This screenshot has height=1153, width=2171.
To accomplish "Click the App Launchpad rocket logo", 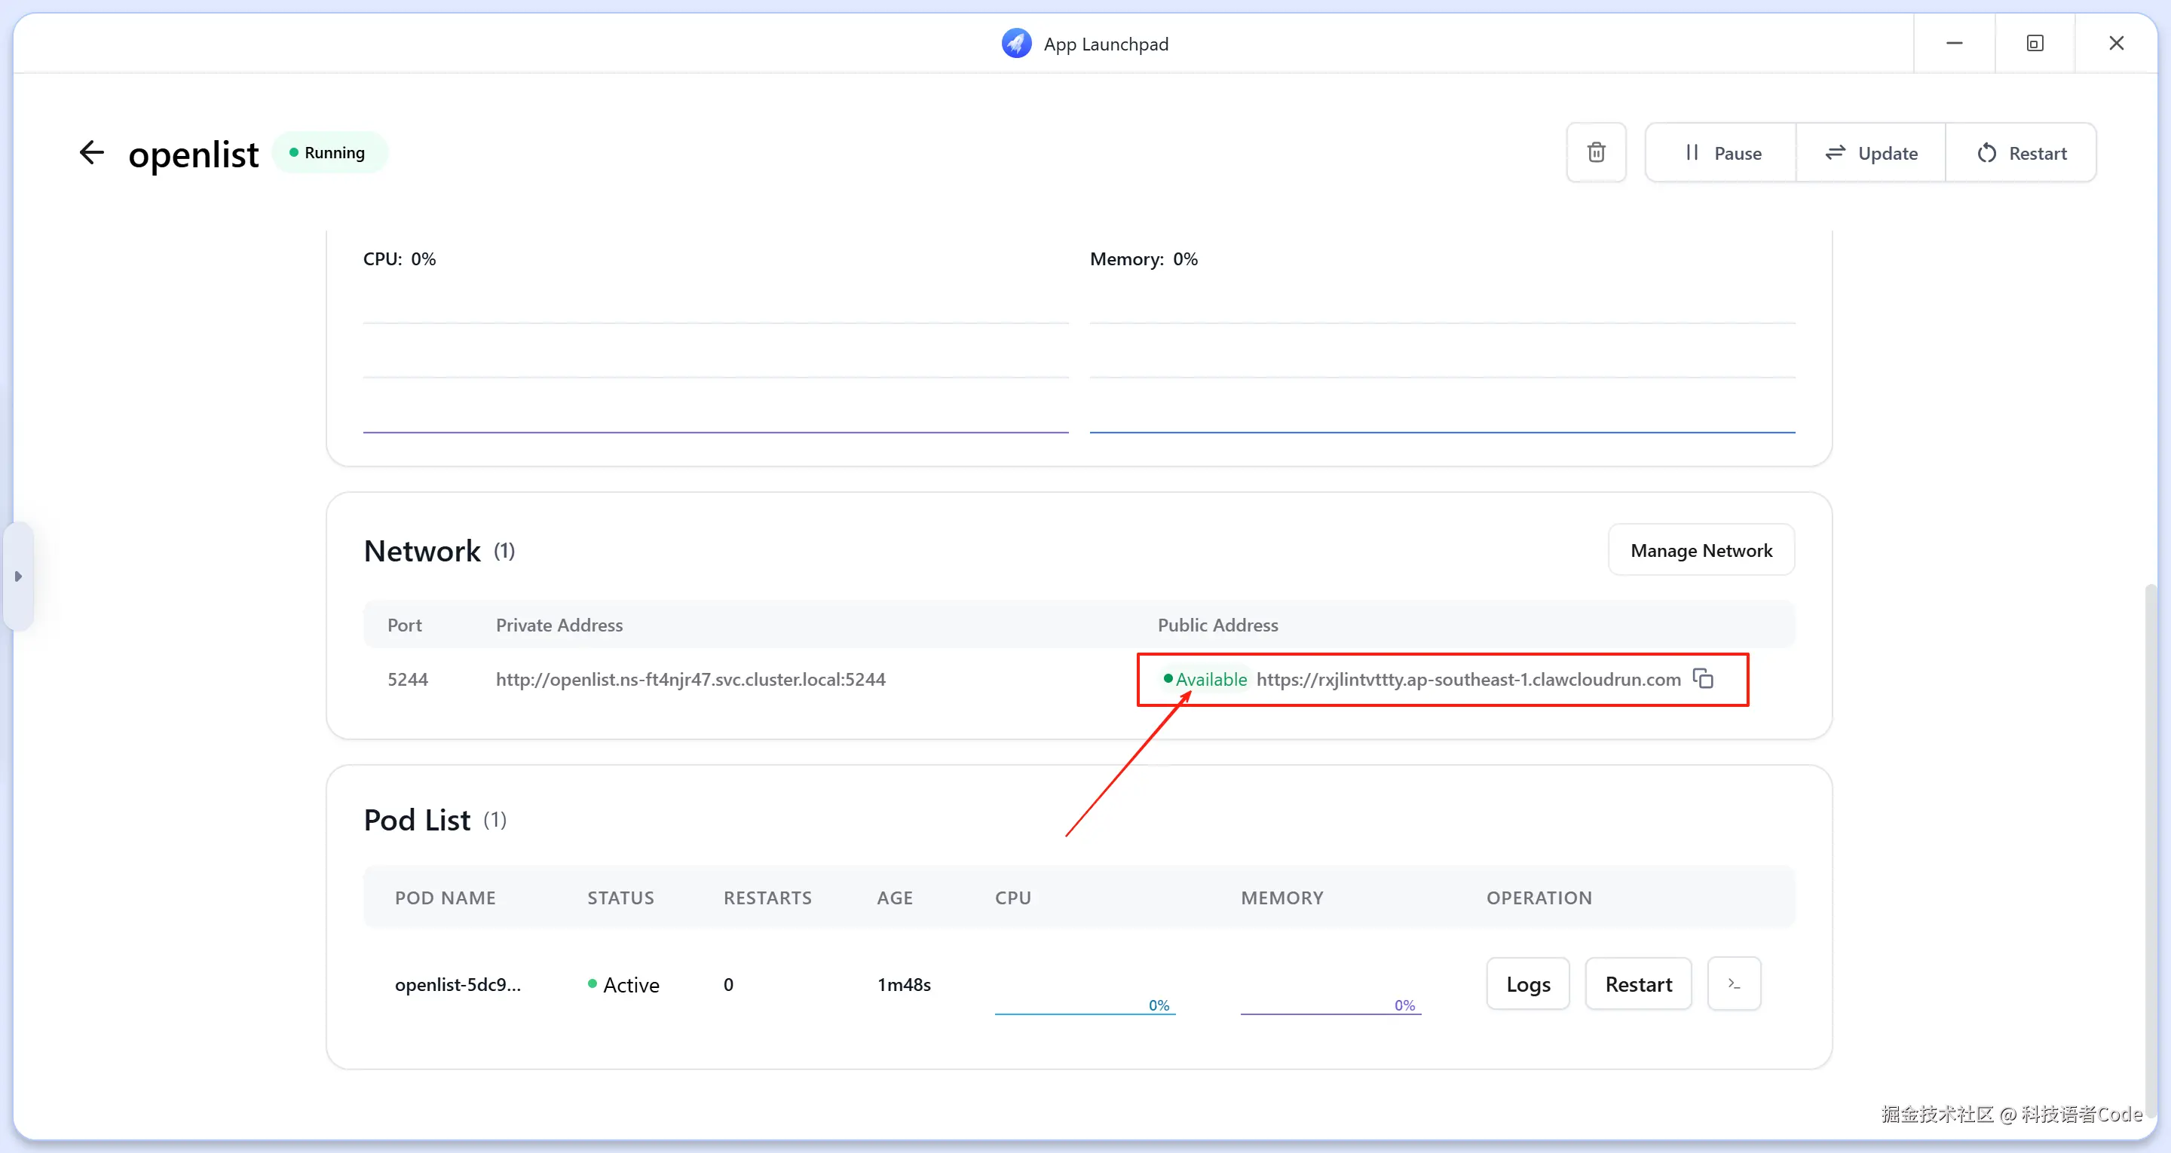I will coord(1016,44).
